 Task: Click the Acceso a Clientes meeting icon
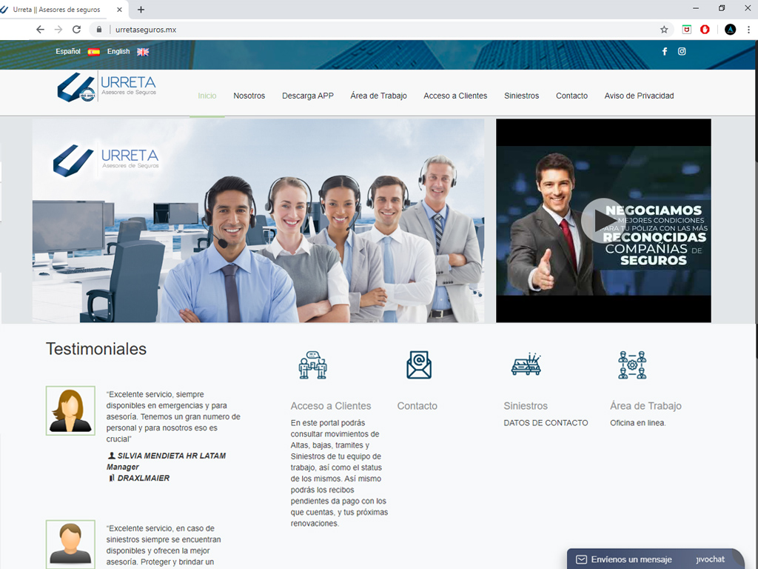[312, 365]
